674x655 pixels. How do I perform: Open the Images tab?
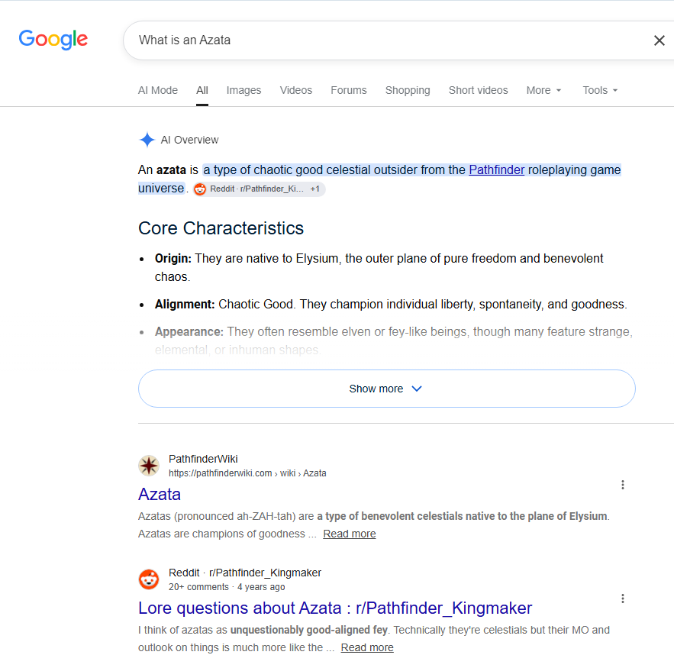pos(243,90)
